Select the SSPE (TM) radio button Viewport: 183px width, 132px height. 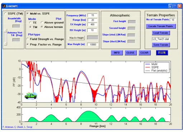[x=5, y=14]
